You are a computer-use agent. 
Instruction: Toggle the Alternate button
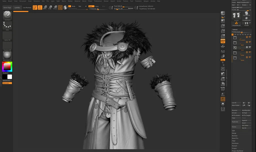(x=7, y=83)
